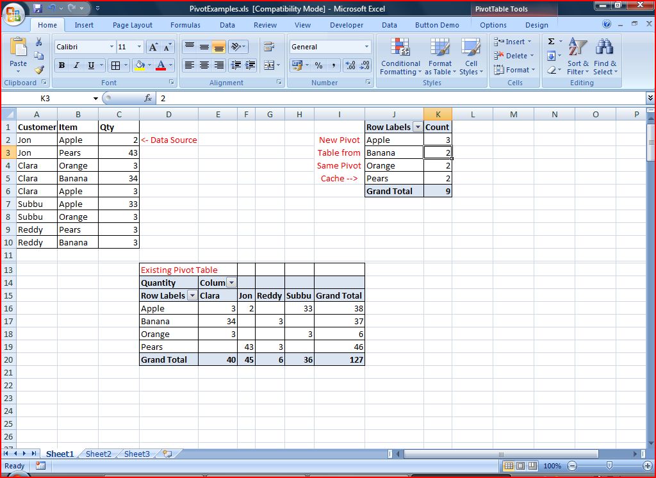This screenshot has height=478, width=656.
Task: Click the zoom slider handle
Action: click(x=610, y=466)
